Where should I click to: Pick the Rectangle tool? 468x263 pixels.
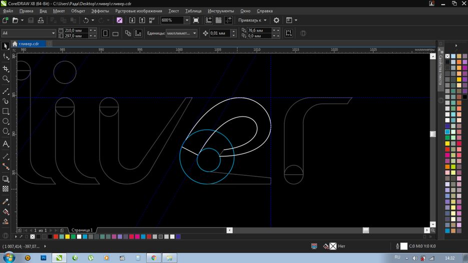click(x=6, y=111)
